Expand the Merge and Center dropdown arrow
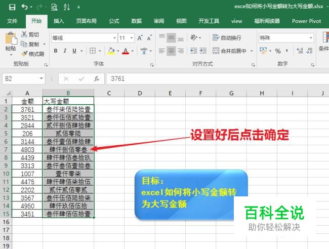 (x=252, y=51)
